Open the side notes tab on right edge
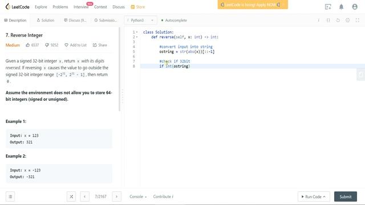 point(361,75)
